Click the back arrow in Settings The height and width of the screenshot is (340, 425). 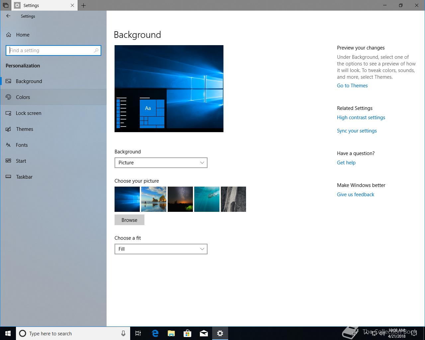pos(8,16)
